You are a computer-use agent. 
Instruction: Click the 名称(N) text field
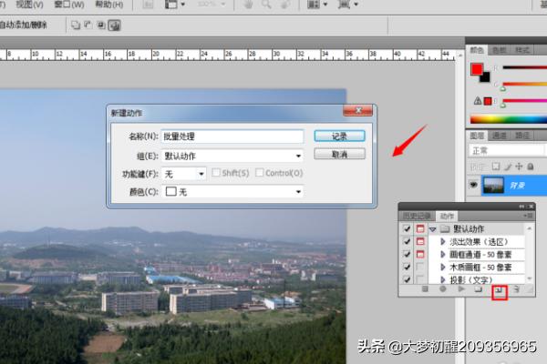(232, 136)
